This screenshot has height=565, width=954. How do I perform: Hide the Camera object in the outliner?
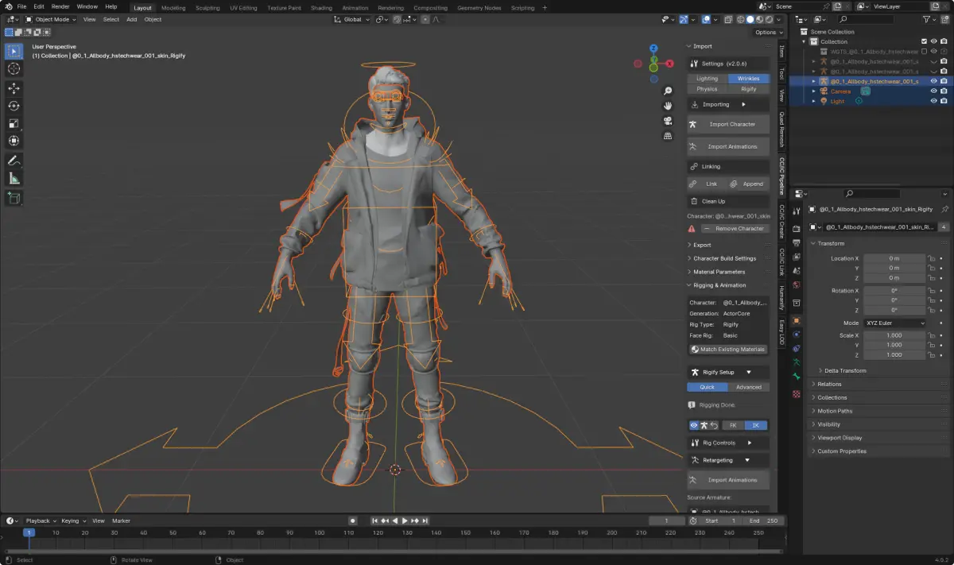(x=933, y=91)
